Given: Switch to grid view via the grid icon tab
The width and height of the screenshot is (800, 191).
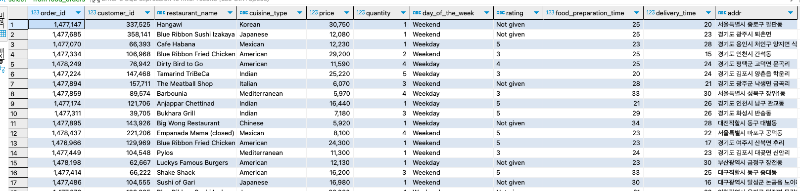Looking at the screenshot, I should point(3,34).
